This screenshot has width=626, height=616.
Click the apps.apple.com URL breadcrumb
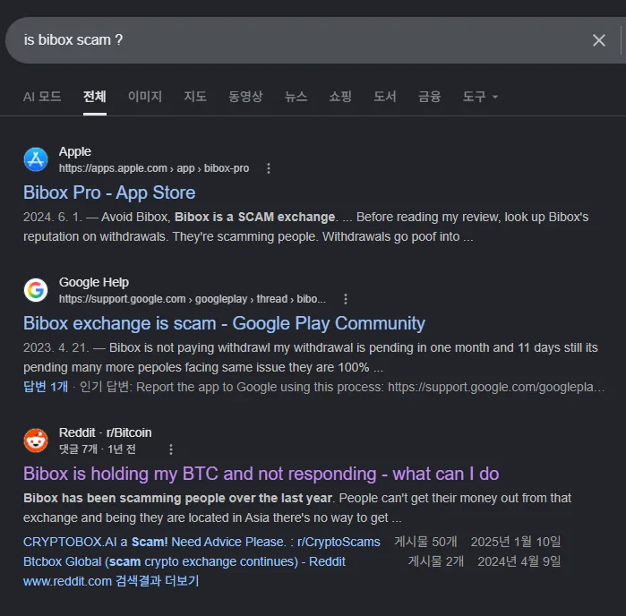(x=154, y=168)
